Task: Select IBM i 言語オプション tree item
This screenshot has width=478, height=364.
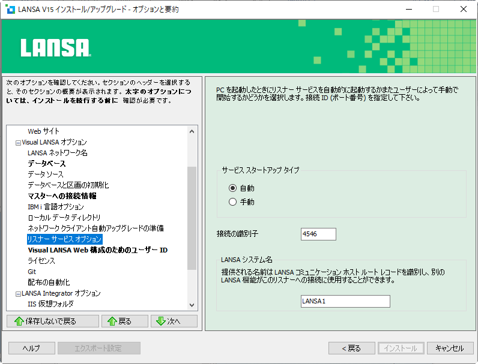Action: coord(56,207)
